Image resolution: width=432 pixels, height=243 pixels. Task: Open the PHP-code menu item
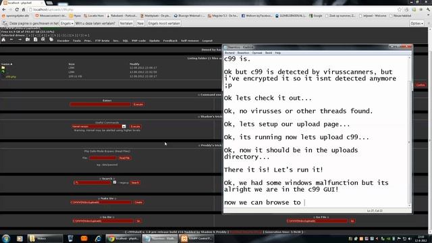click(x=138, y=40)
